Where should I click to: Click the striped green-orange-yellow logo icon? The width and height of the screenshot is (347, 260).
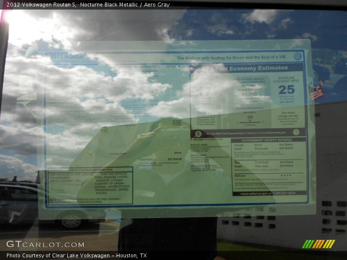(318, 244)
